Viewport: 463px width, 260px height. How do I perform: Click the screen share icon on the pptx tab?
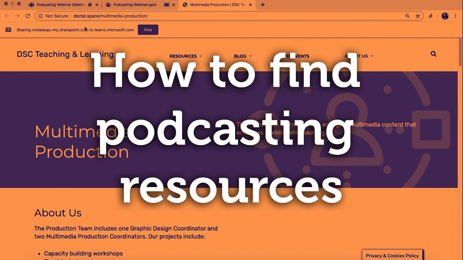[166, 5]
